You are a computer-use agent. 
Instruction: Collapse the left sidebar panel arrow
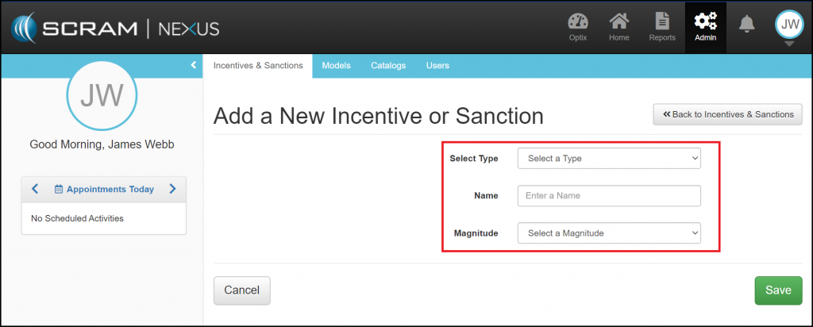tap(194, 66)
